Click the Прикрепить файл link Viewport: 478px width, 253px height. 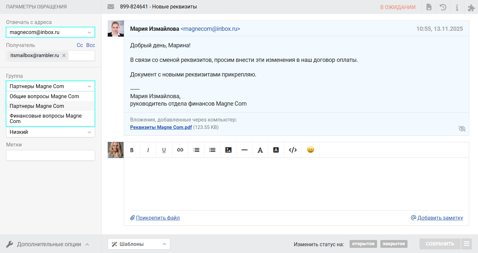coord(158,218)
